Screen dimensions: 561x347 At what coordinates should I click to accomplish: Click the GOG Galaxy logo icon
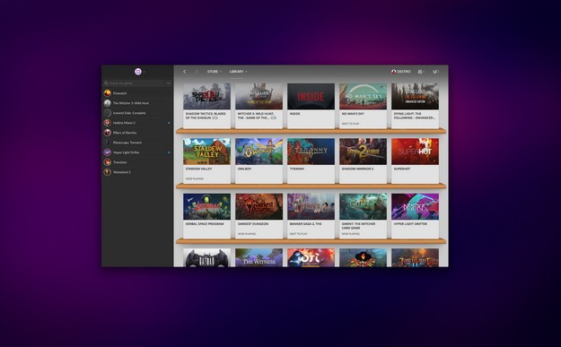pyautogui.click(x=138, y=72)
